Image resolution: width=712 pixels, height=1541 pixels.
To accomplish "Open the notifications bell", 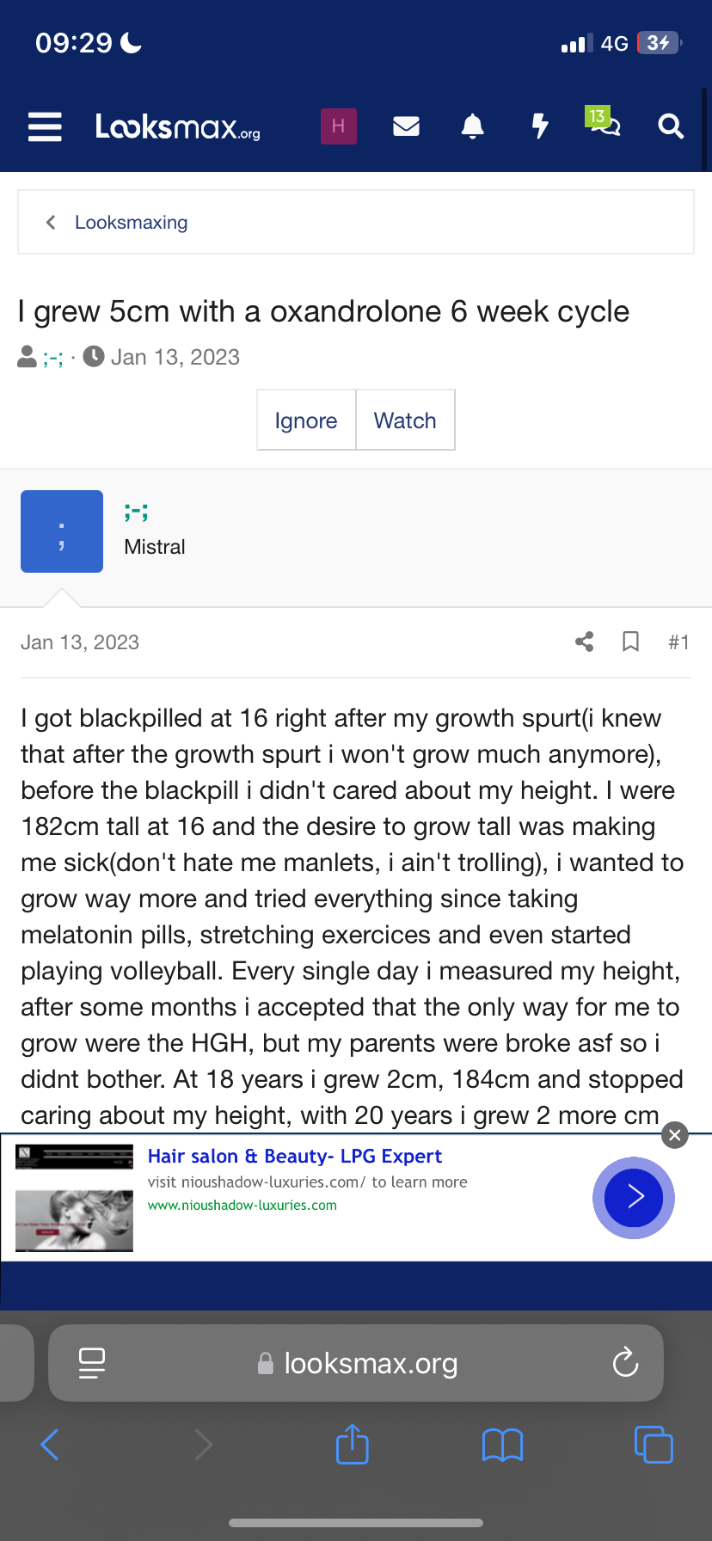I will click(473, 126).
